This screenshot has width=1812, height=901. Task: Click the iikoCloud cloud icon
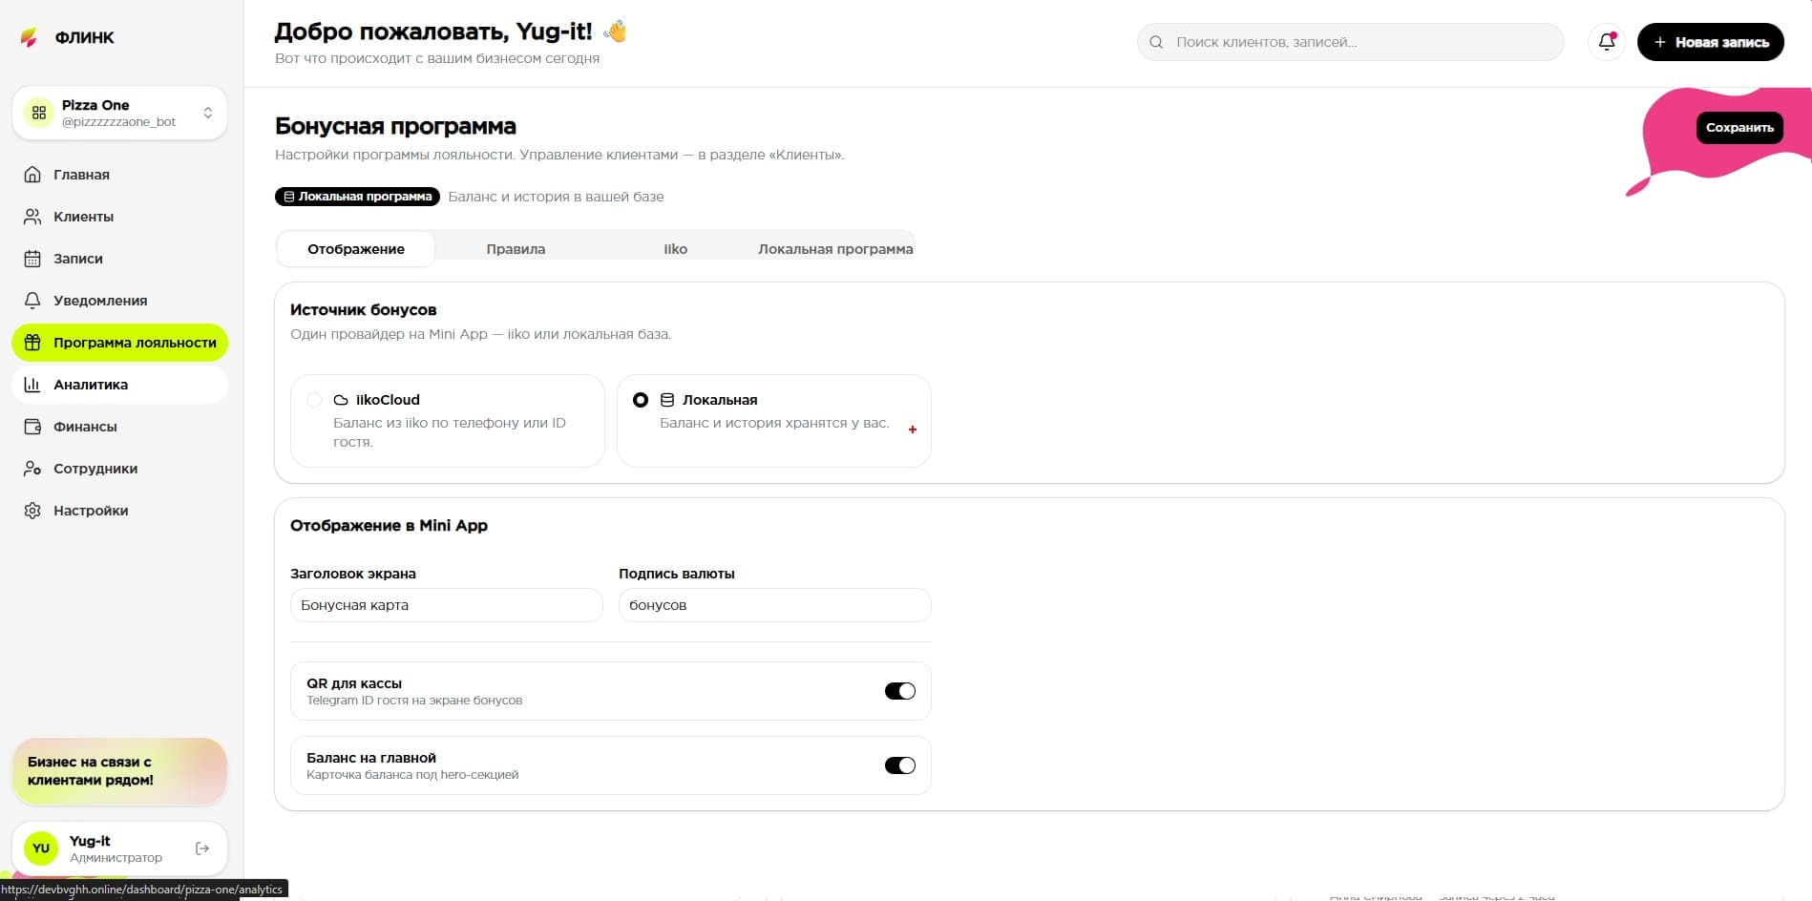point(341,400)
